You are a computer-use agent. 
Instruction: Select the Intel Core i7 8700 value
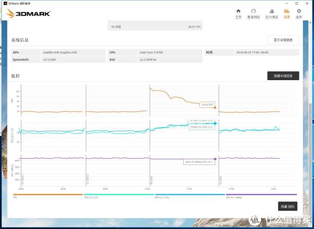click(151, 52)
